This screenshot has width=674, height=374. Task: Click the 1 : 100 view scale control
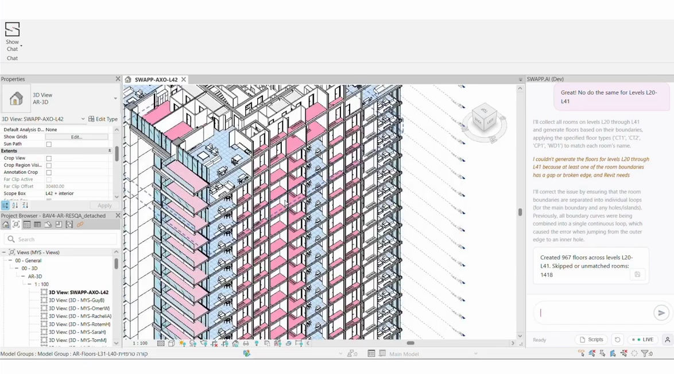(140, 344)
